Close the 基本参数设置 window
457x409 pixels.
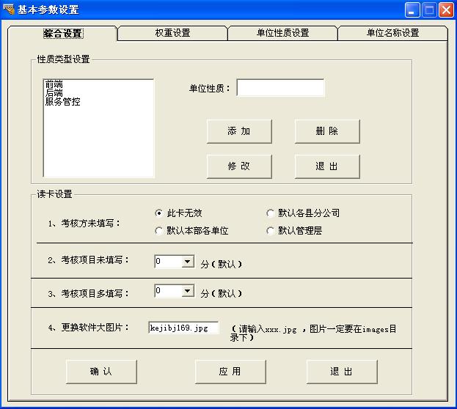coord(446,10)
